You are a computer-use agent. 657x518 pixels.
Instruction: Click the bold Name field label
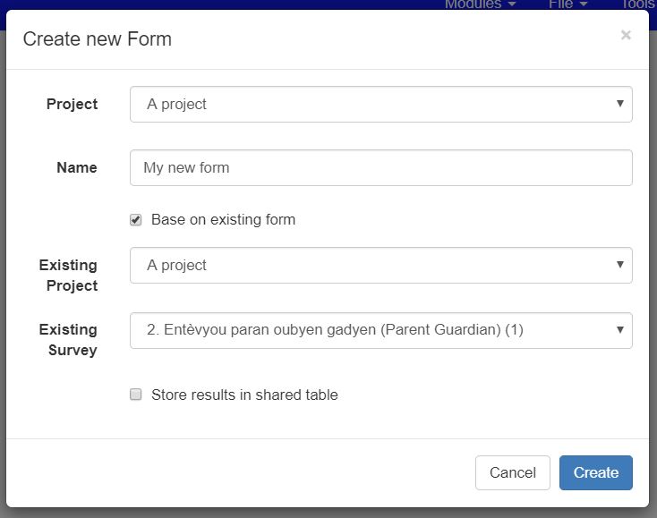coord(77,167)
